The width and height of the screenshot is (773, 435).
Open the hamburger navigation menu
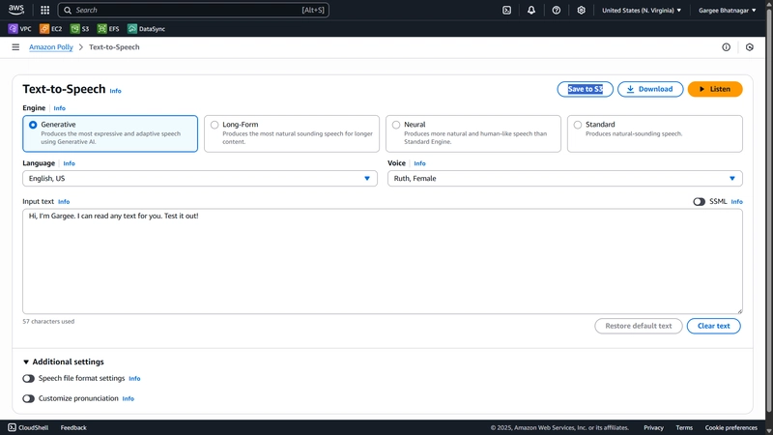point(15,46)
